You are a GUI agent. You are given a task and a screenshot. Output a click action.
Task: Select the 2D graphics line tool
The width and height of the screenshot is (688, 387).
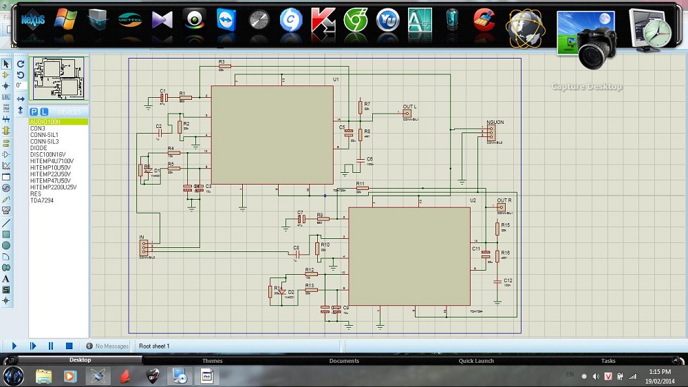point(6,223)
